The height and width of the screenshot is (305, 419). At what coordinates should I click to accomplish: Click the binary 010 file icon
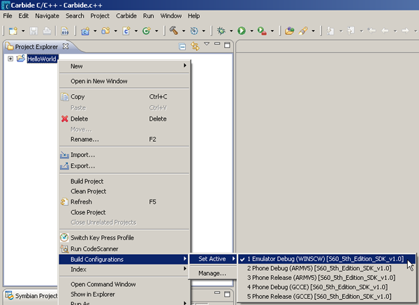(65, 31)
